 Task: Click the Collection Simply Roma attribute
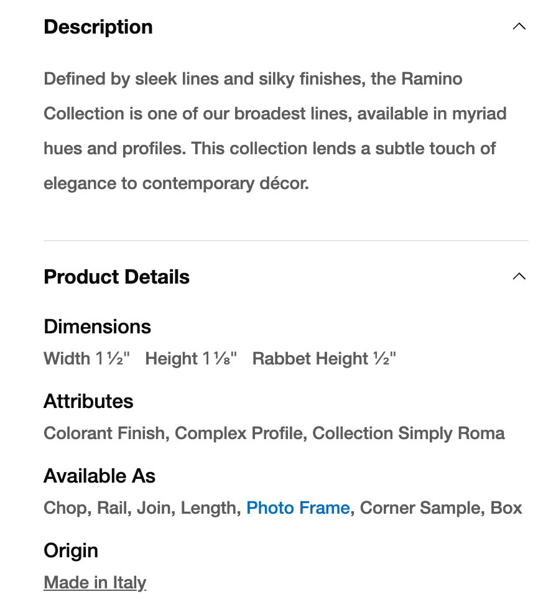pos(409,433)
